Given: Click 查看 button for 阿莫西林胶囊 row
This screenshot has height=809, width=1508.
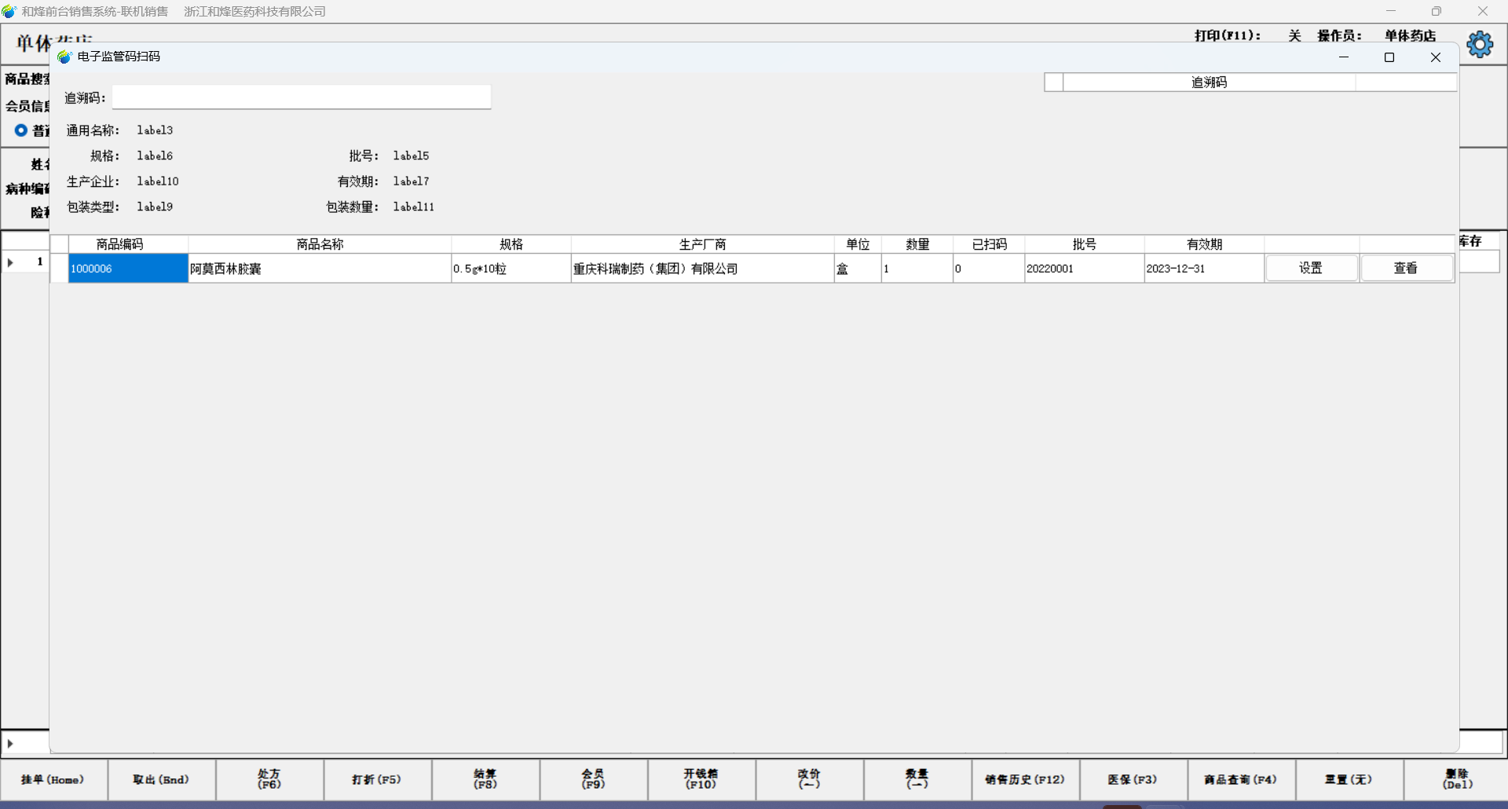Looking at the screenshot, I should coord(1406,269).
